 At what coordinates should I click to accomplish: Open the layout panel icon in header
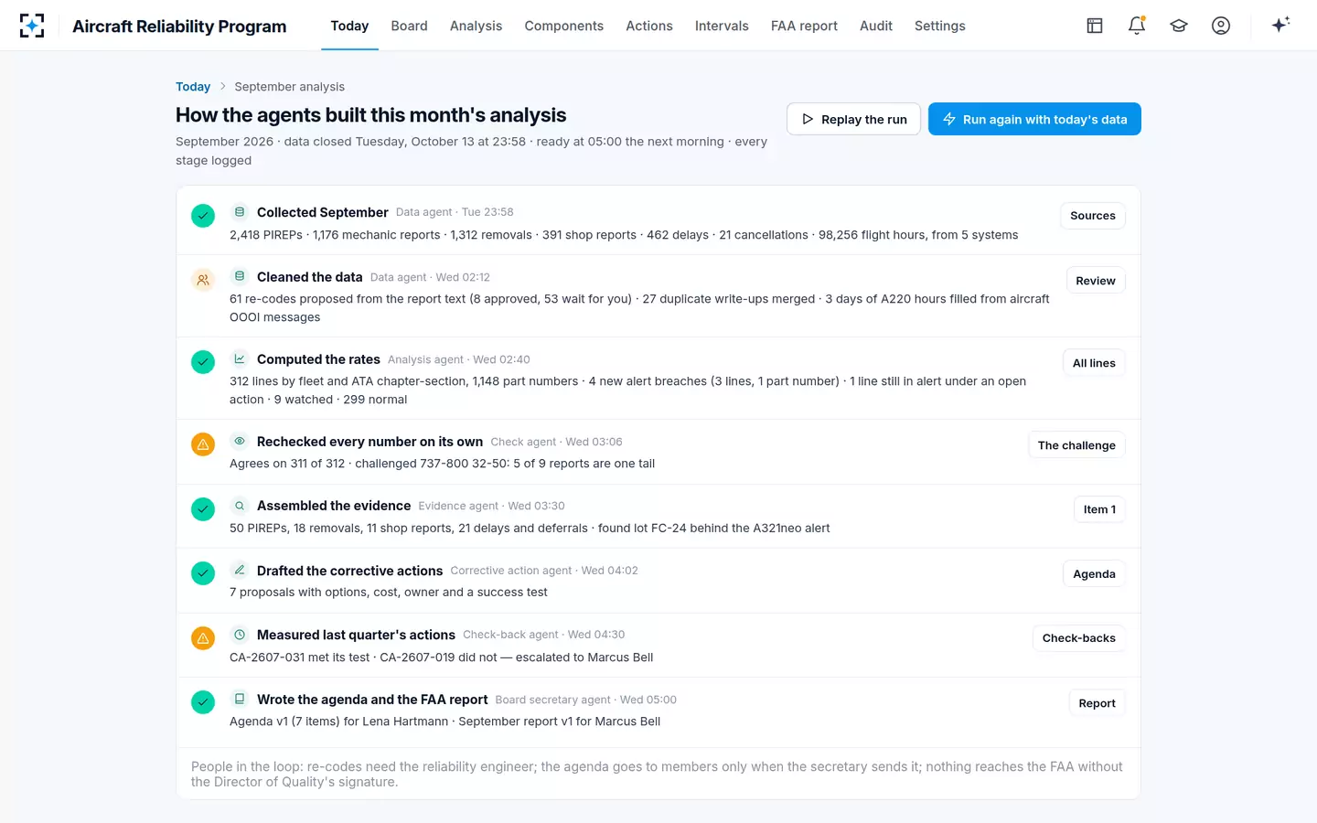1095,26
